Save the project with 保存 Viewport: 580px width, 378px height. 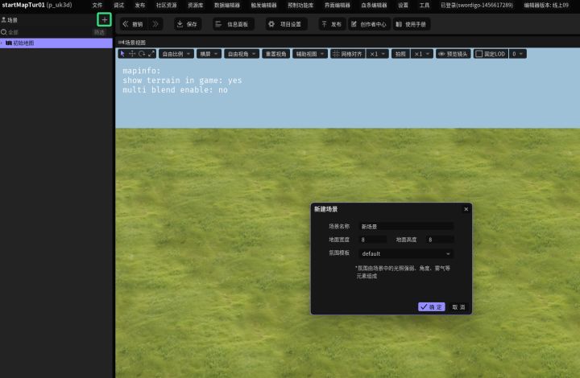coord(187,24)
